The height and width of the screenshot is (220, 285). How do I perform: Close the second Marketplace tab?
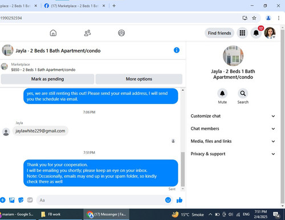click(x=104, y=6)
